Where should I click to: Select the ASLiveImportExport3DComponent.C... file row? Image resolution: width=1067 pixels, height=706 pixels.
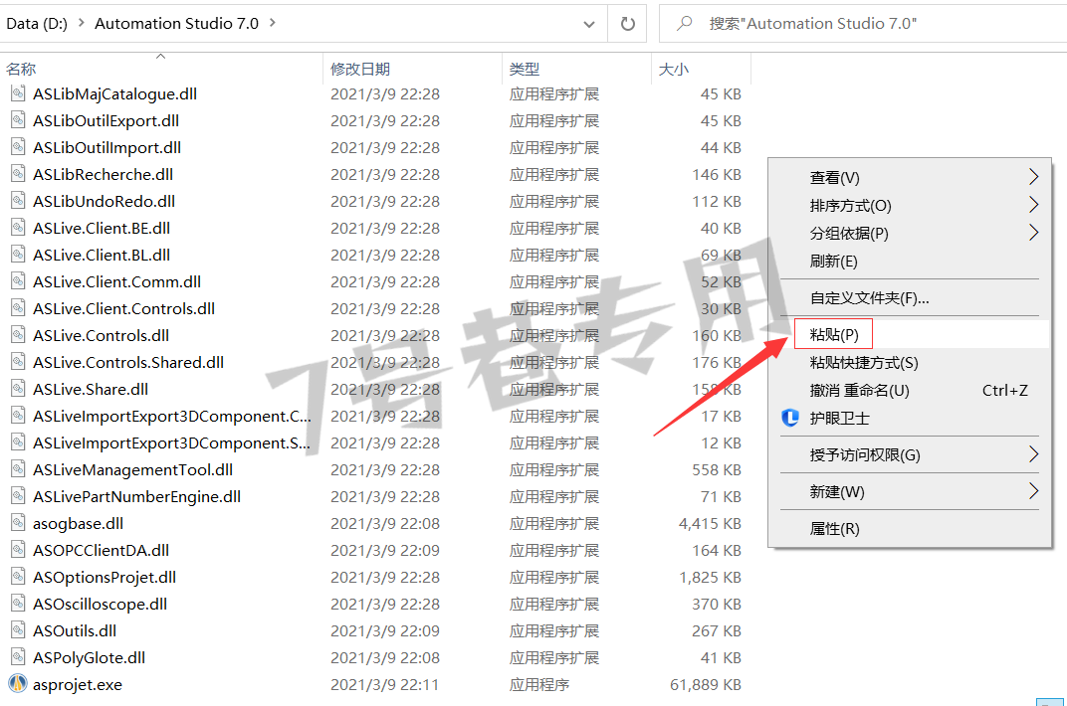374,416
